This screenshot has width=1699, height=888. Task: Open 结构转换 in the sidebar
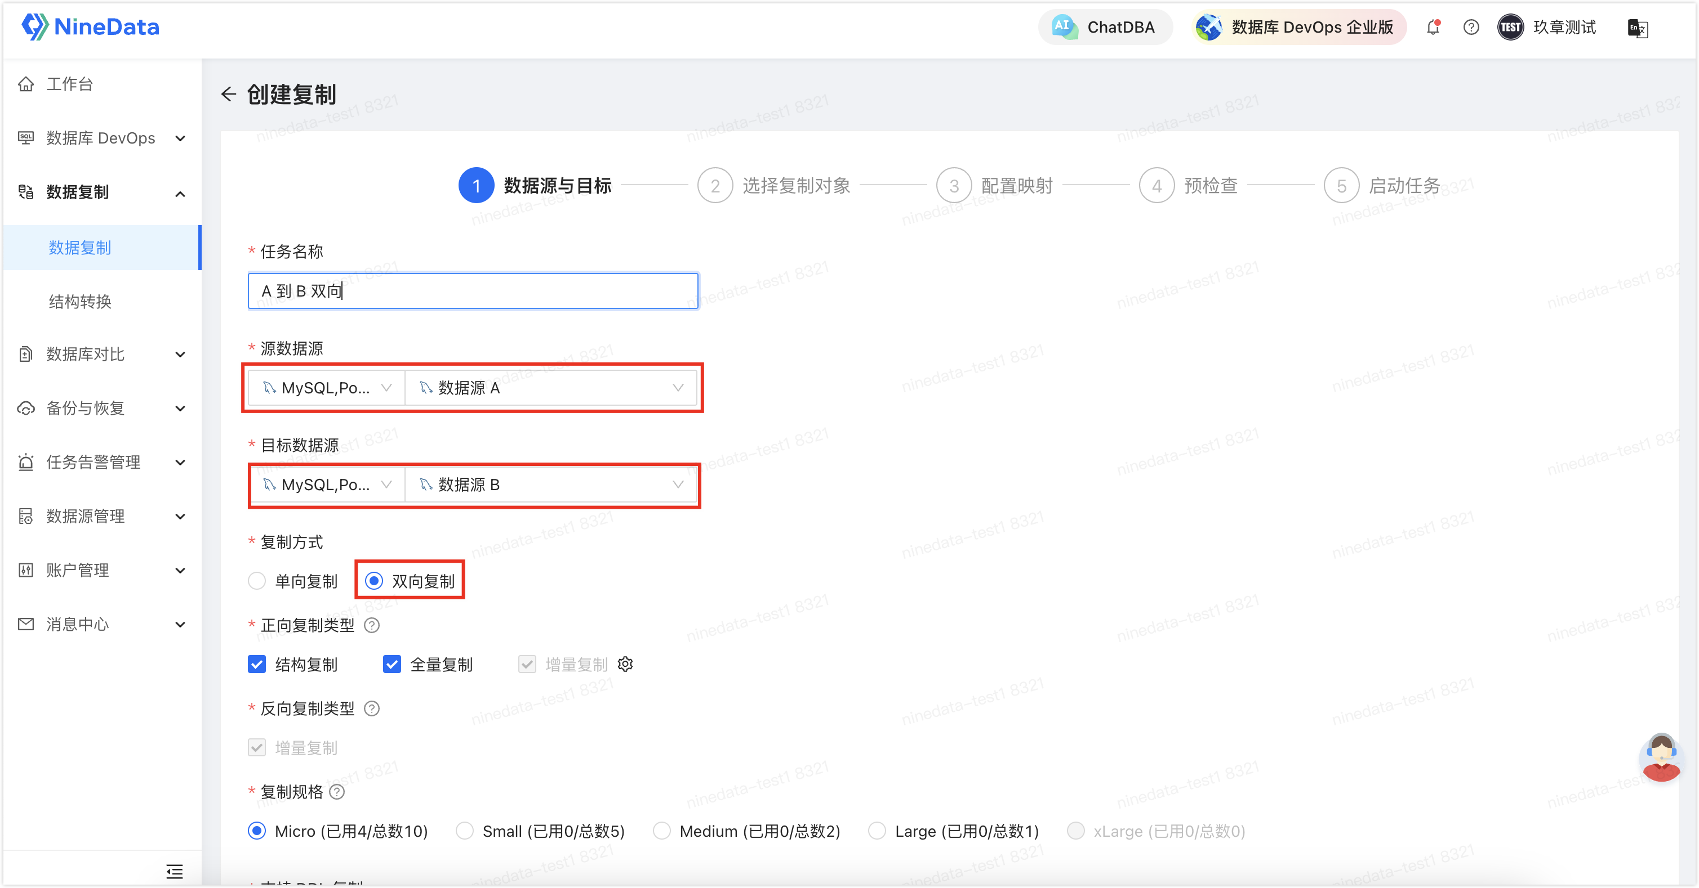tap(80, 302)
